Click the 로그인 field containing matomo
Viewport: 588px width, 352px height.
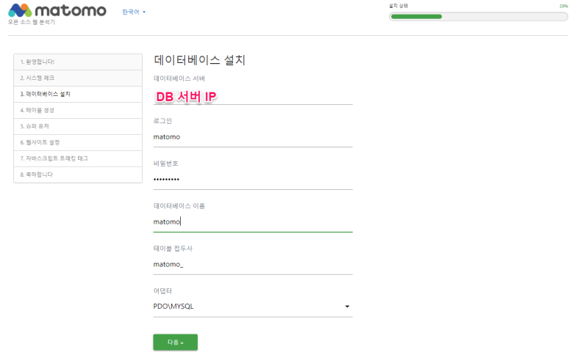click(x=253, y=137)
